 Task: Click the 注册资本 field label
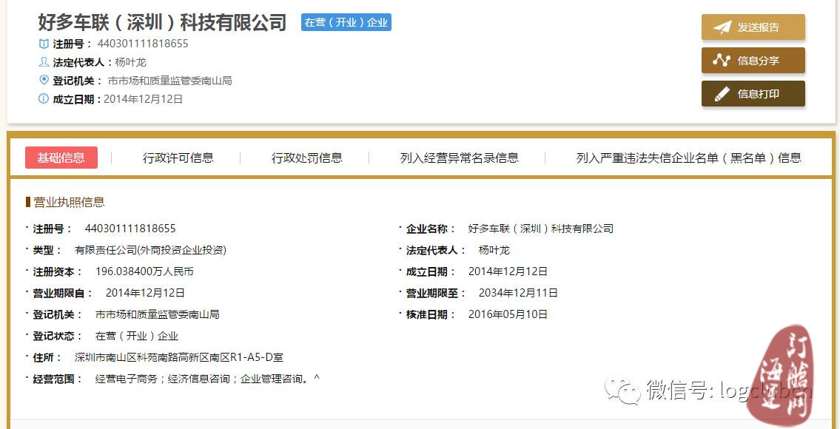[x=58, y=271]
